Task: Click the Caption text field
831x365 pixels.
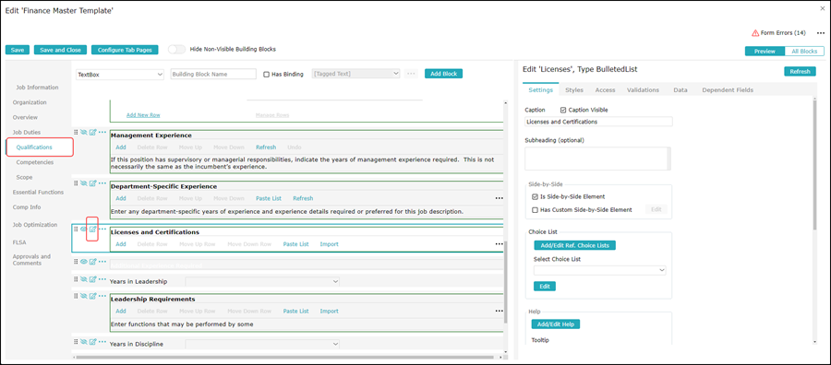Action: tap(598, 122)
